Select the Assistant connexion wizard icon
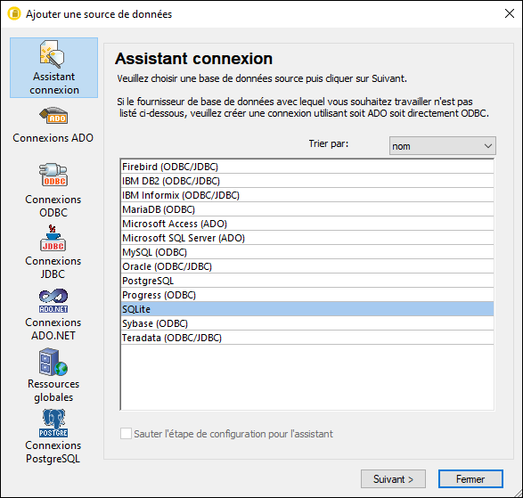 [53, 53]
